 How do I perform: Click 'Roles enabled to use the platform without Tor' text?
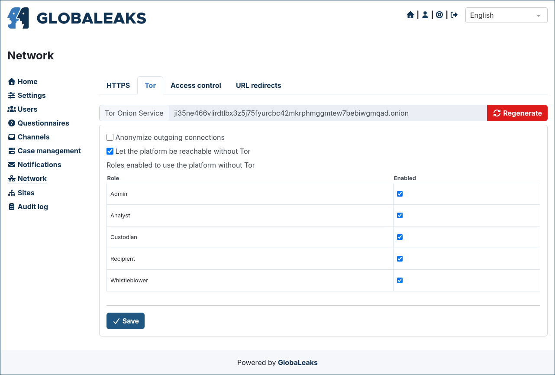(181, 165)
